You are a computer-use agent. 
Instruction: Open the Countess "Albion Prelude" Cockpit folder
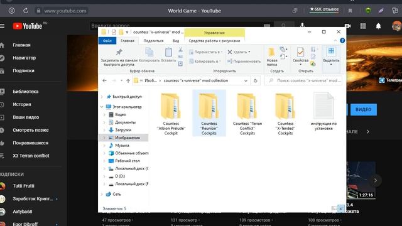pos(171,114)
